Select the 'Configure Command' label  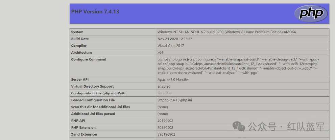(89, 59)
